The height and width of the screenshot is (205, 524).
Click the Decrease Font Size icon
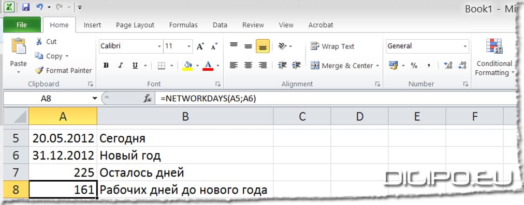click(214, 46)
